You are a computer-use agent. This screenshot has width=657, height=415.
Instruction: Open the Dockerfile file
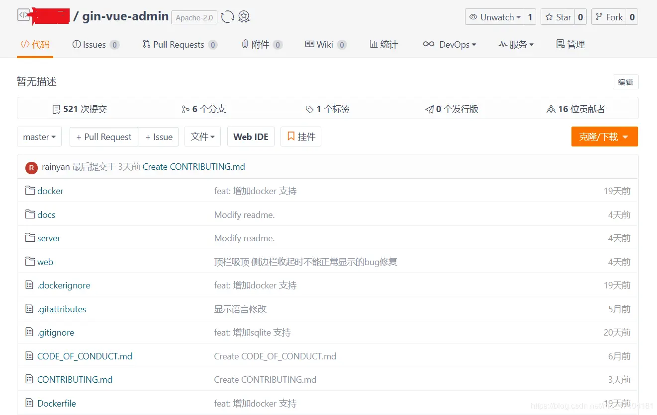point(57,404)
